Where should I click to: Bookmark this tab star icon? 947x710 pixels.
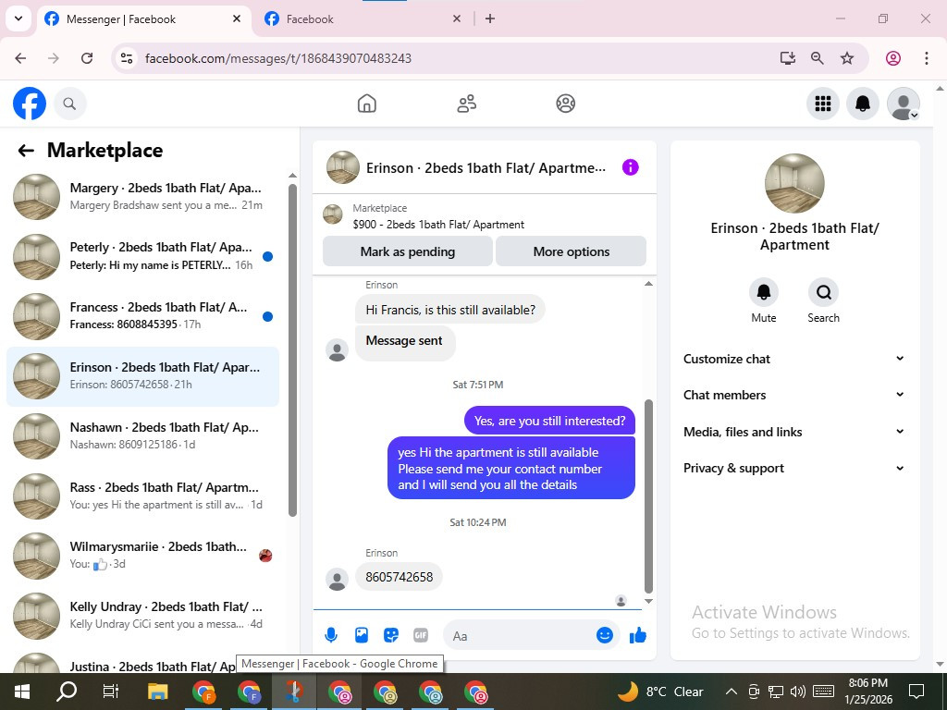click(847, 58)
